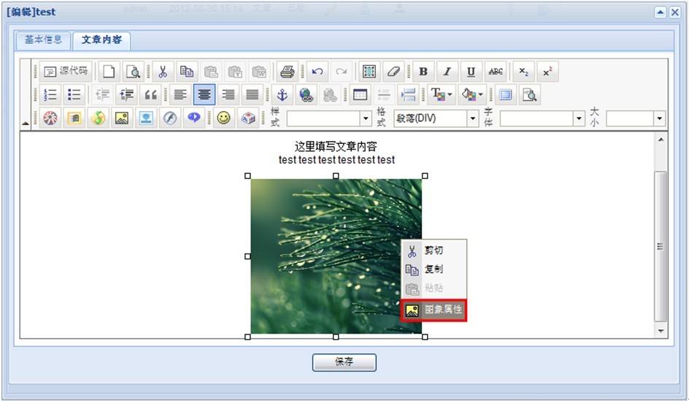Click the Print icon in toolbar
The width and height of the screenshot is (689, 401).
(288, 72)
